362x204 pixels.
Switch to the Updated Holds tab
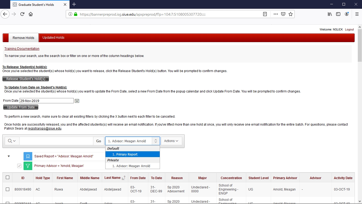click(53, 38)
